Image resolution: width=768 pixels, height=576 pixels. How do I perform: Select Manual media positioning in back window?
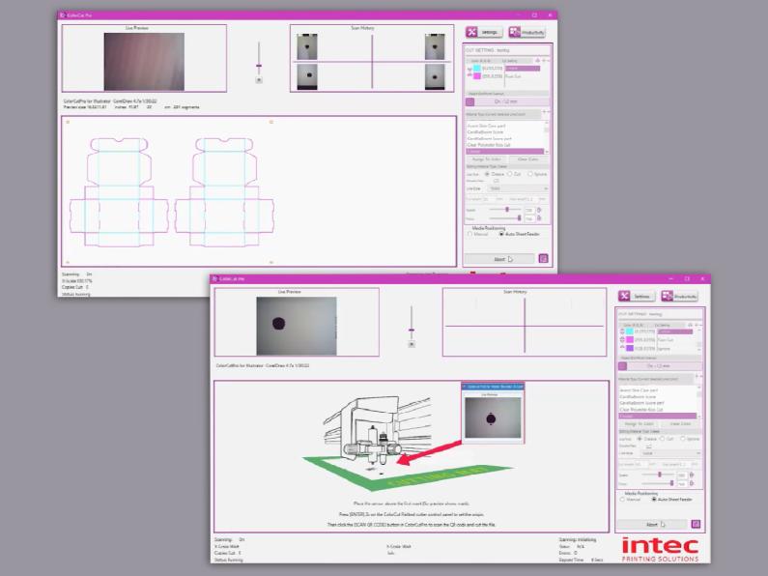click(469, 234)
